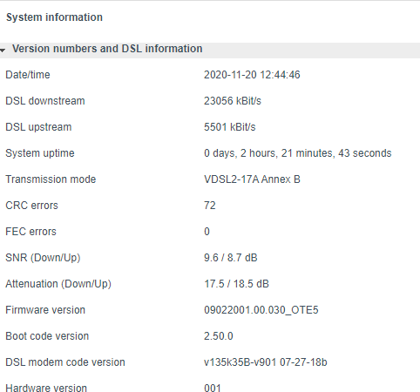Click the date value 2020-11-20 12:44:46
The image size is (420, 392).
(252, 75)
